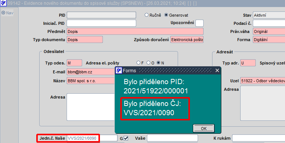Image resolution: width=285 pixels, height=143 pixels.
Task: Focus the Podací č. field
Action: 269,23
